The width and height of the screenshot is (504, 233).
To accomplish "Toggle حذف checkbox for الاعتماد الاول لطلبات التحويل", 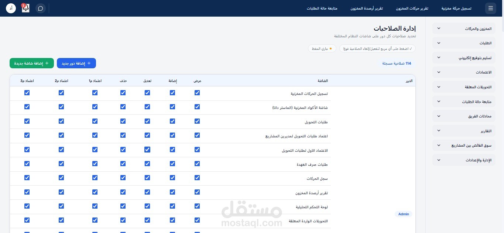I will (123, 150).
